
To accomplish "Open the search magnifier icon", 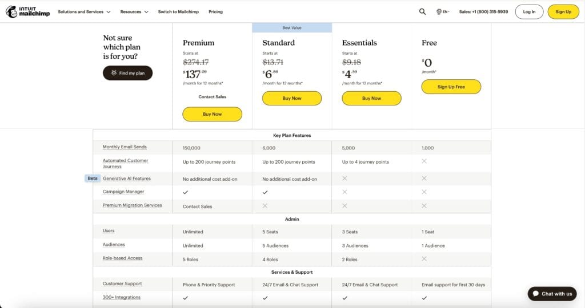I will click(422, 11).
